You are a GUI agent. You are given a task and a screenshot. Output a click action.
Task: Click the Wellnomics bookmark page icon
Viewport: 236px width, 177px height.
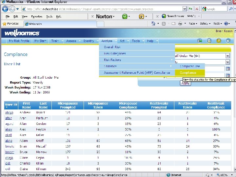click(x=209, y=41)
